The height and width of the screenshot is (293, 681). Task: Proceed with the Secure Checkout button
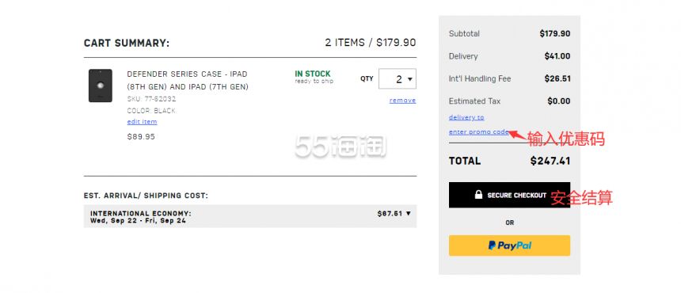click(x=509, y=195)
